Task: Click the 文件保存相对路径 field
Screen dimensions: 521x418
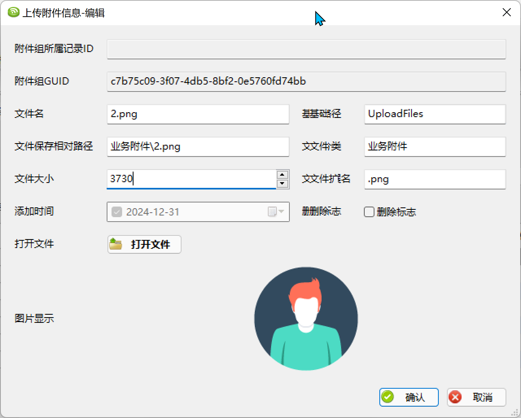Action: [x=198, y=147]
